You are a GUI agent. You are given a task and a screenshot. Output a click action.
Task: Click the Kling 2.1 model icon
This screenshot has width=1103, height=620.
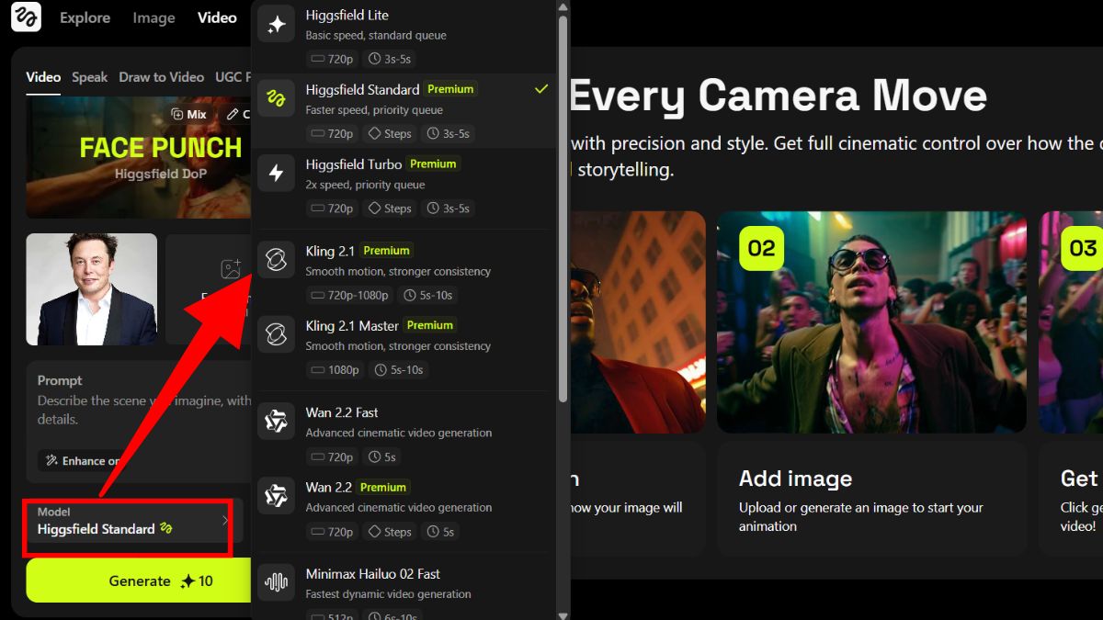pos(276,261)
